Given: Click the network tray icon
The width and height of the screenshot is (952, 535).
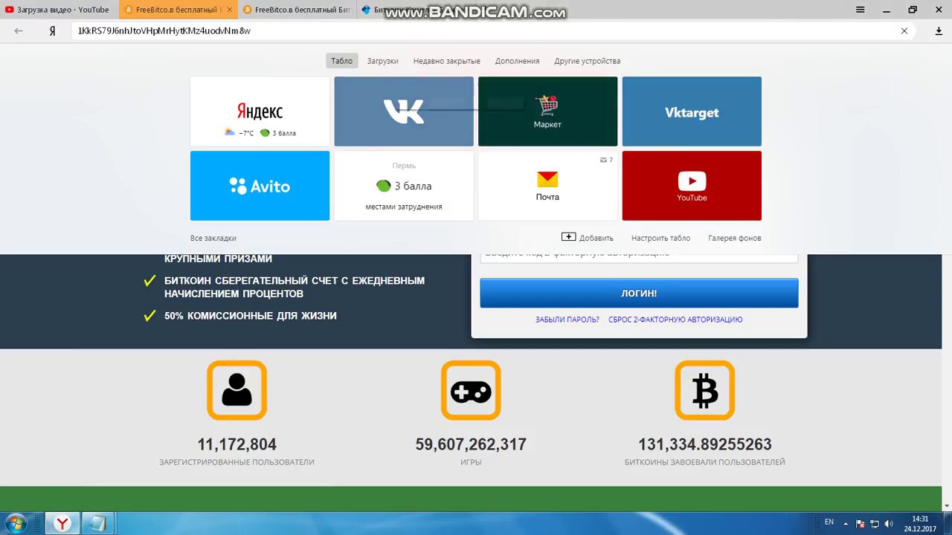Looking at the screenshot, I should coord(875,524).
